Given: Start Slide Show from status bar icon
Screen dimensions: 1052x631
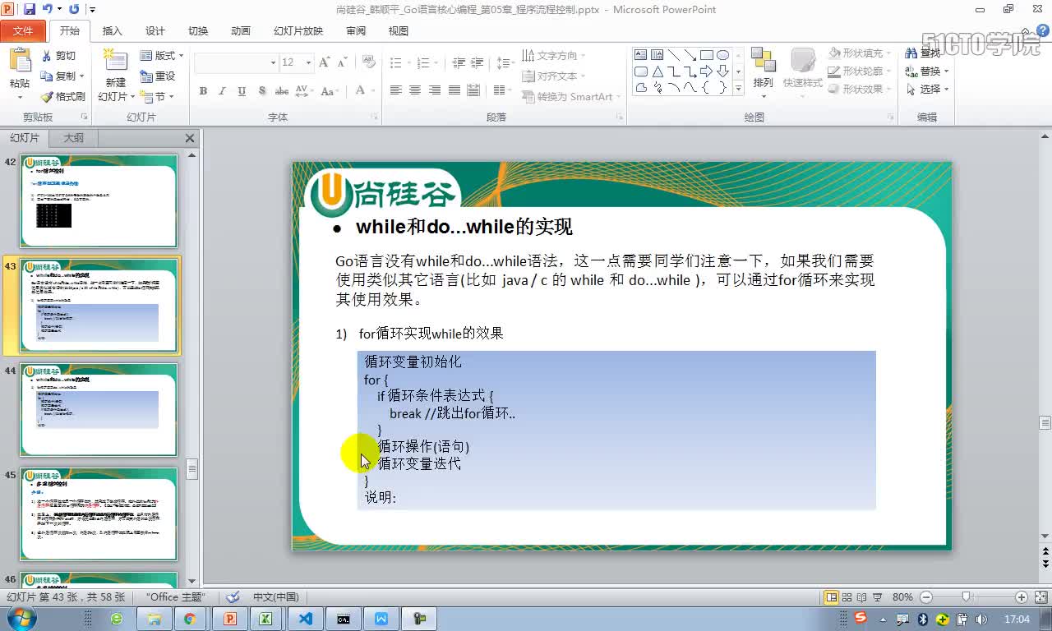Looking at the screenshot, I should tap(877, 597).
